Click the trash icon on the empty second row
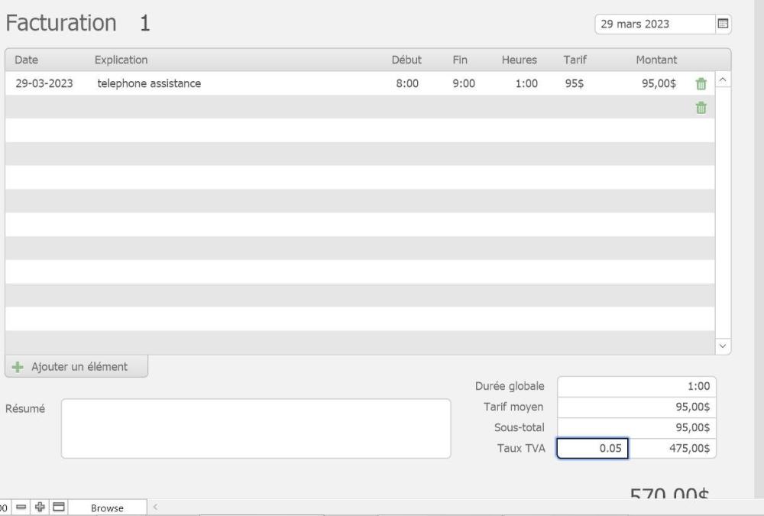Viewport: 764px width, 516px height. click(701, 109)
